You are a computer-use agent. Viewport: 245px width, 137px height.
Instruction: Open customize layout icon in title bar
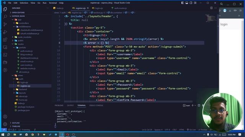(x=195, y=3)
